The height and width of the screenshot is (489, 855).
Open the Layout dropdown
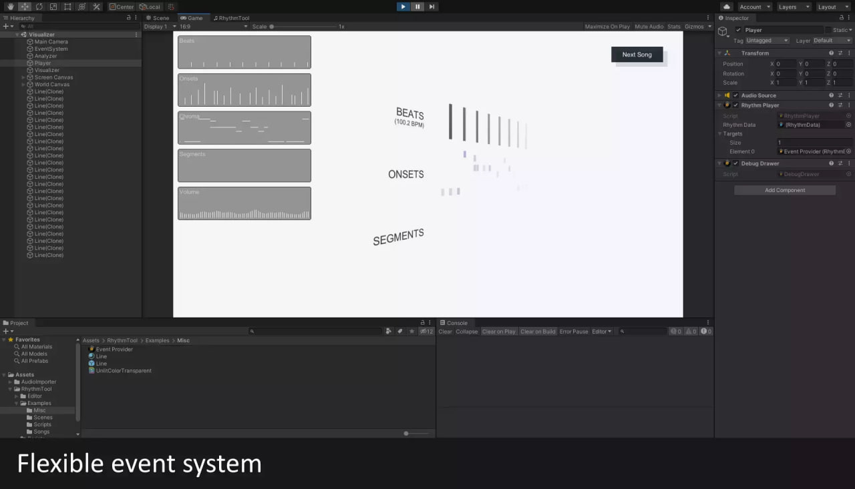833,7
